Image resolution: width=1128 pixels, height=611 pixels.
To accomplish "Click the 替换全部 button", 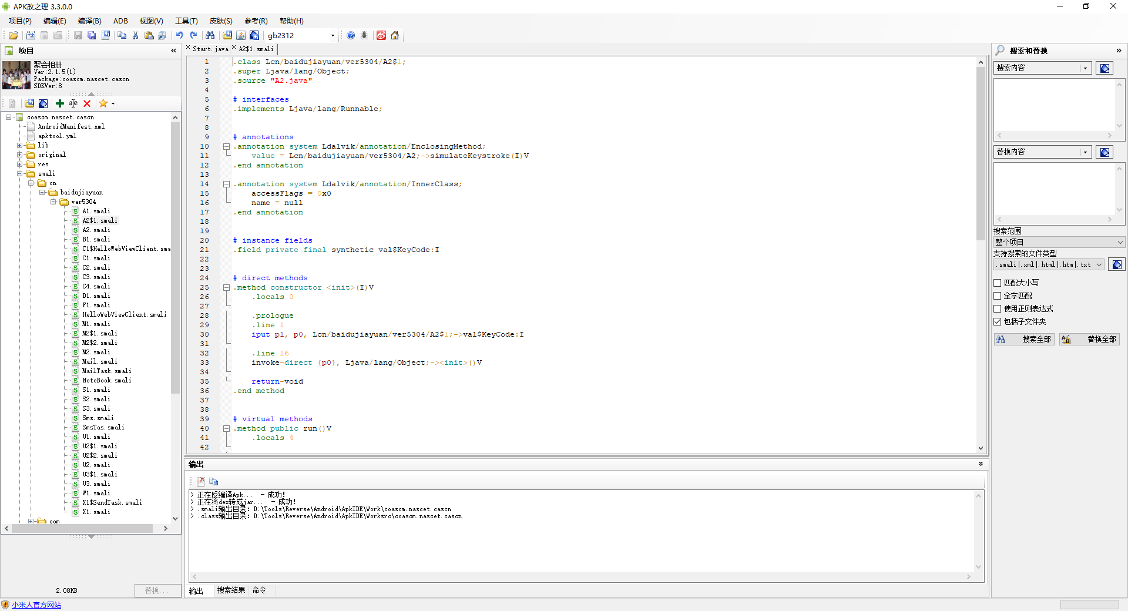I will [1090, 339].
